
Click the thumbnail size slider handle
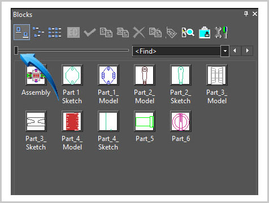[x=16, y=50]
